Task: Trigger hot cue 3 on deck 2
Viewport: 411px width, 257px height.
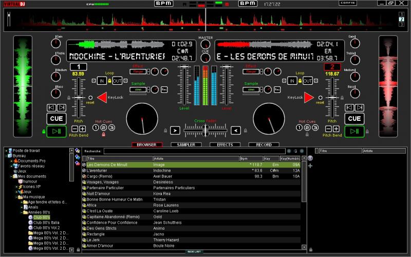Action: tap(315, 127)
